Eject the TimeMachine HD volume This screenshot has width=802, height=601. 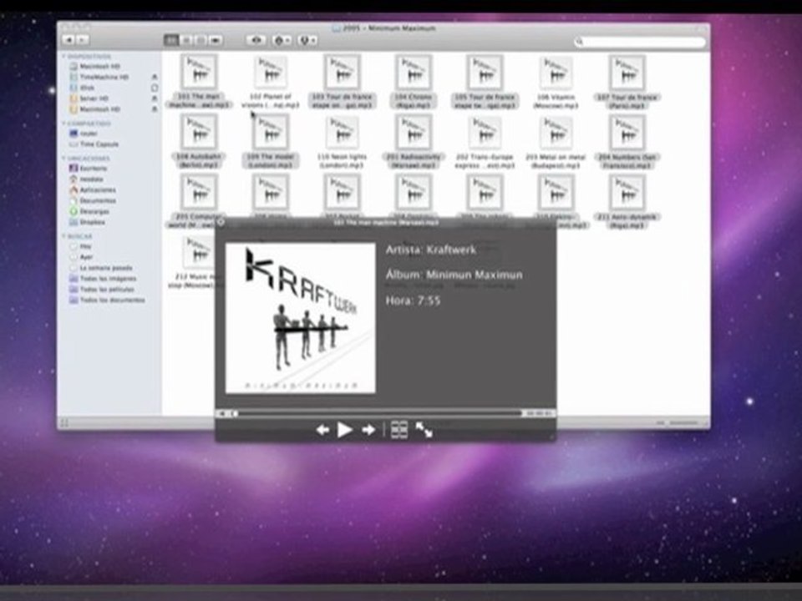tap(155, 77)
